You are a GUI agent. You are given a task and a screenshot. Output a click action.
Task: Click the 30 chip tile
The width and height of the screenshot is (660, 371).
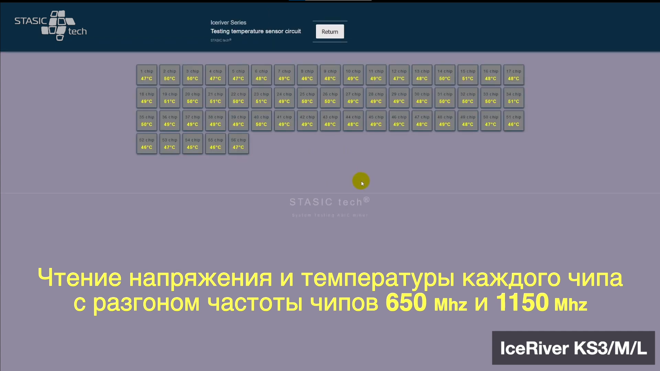click(422, 98)
